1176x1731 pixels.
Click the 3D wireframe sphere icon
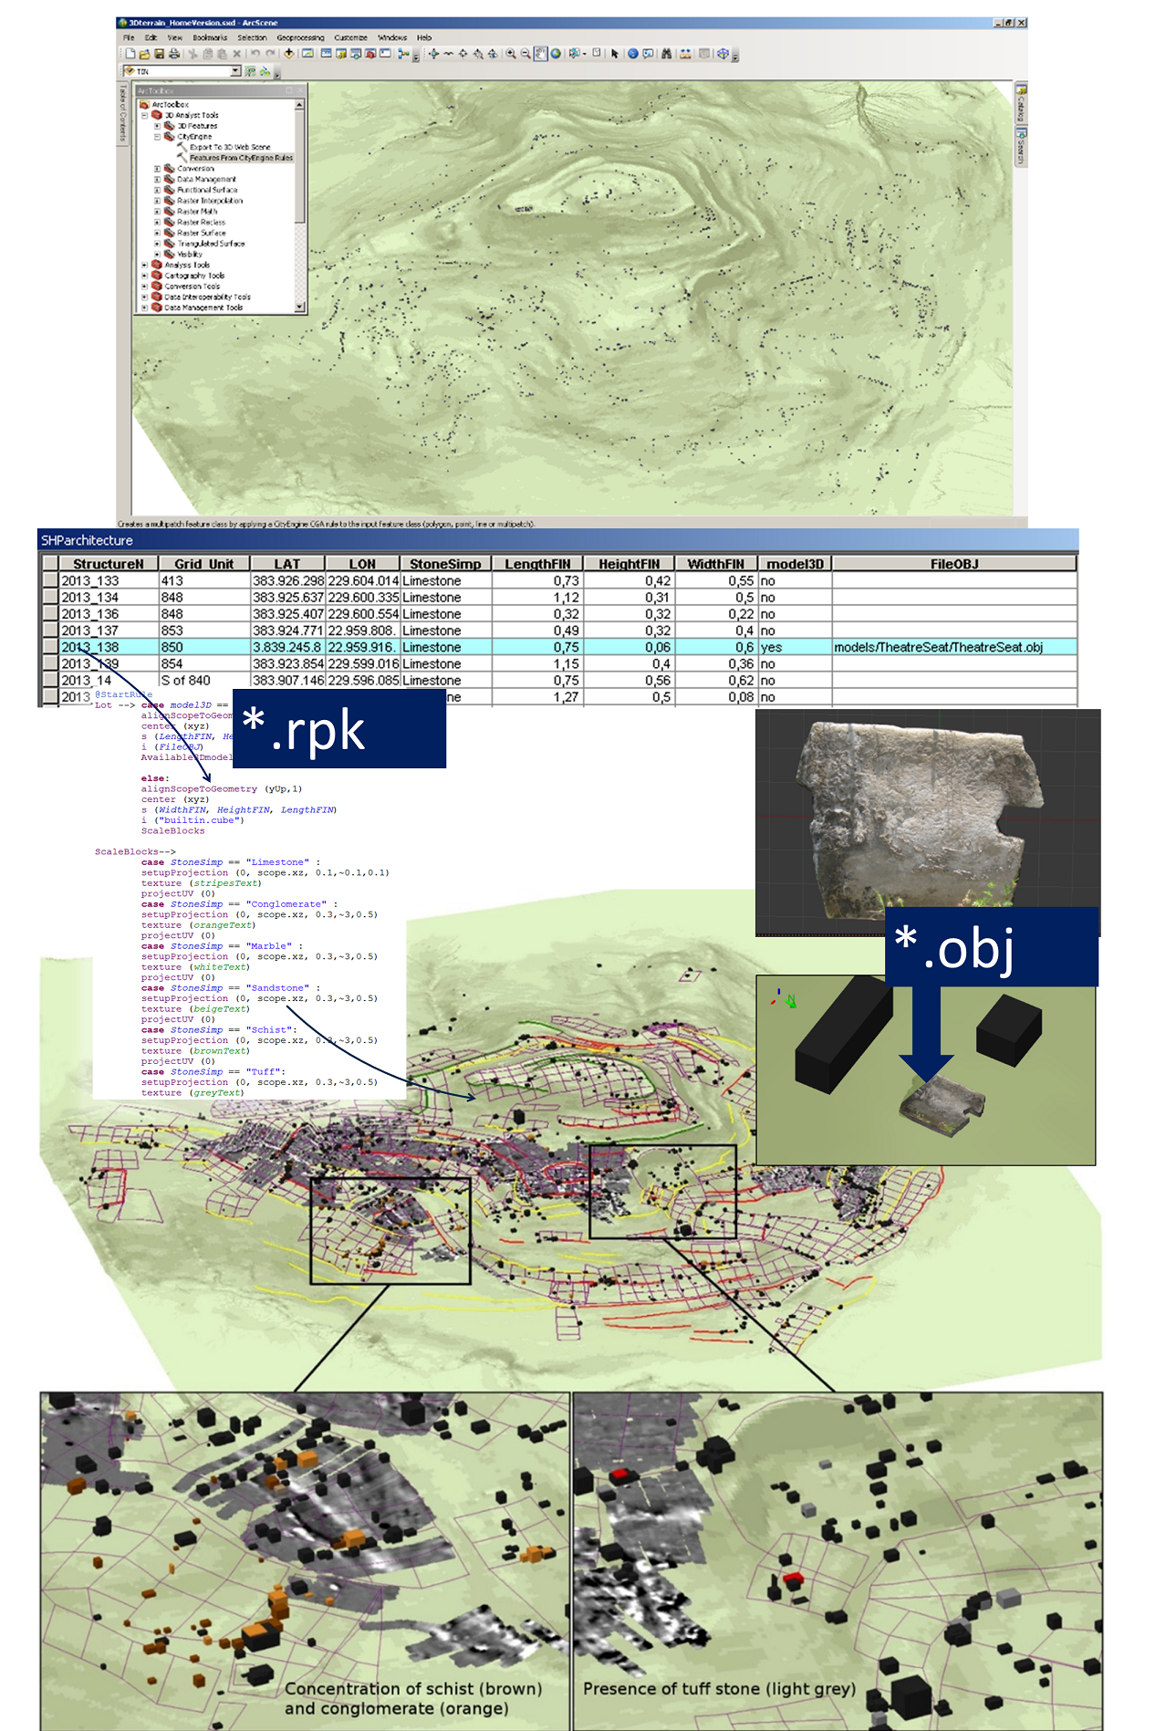(x=723, y=54)
